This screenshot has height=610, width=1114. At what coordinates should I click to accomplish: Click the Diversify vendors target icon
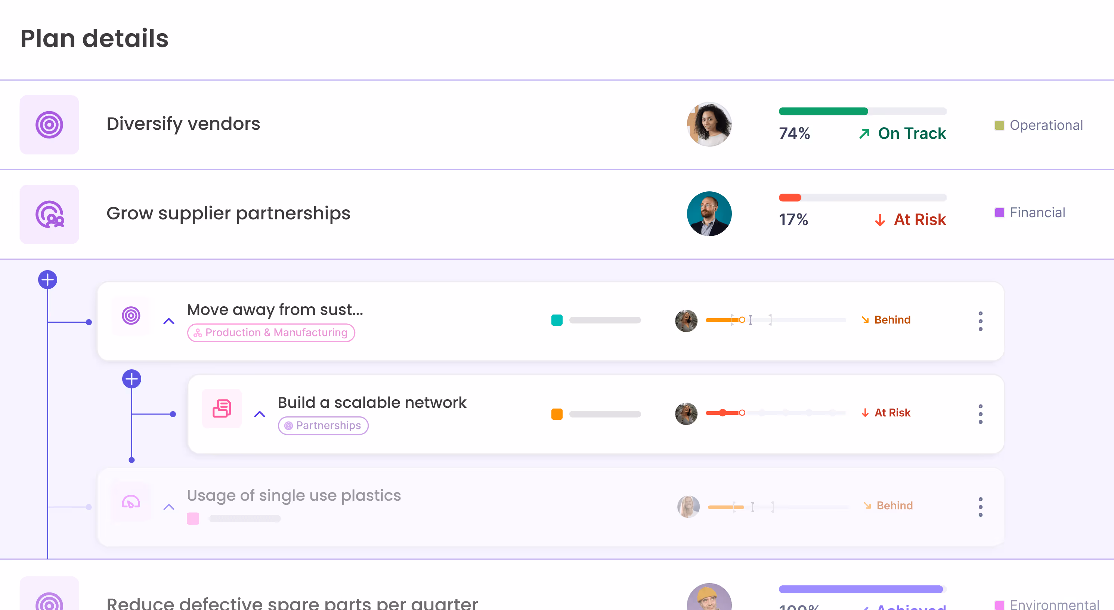pyautogui.click(x=49, y=125)
